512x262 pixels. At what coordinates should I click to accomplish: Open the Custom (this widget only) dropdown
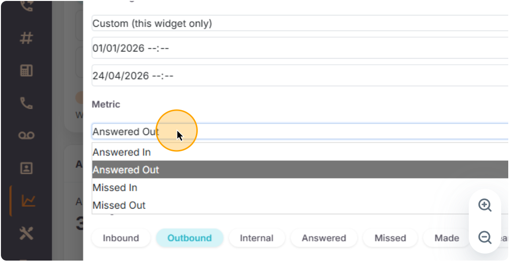click(300, 23)
